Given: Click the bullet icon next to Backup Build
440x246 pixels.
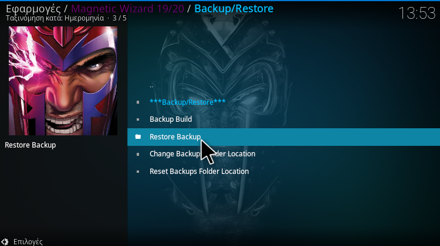Looking at the screenshot, I should click(138, 119).
